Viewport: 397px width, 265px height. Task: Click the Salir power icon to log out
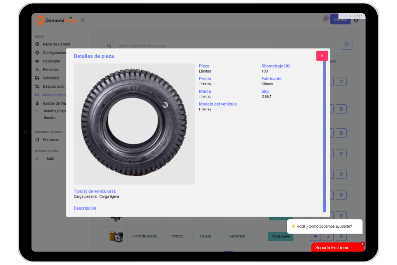click(x=37, y=159)
